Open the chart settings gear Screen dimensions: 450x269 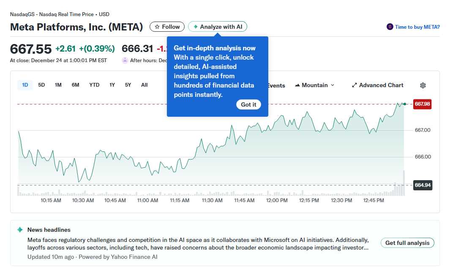pos(423,85)
